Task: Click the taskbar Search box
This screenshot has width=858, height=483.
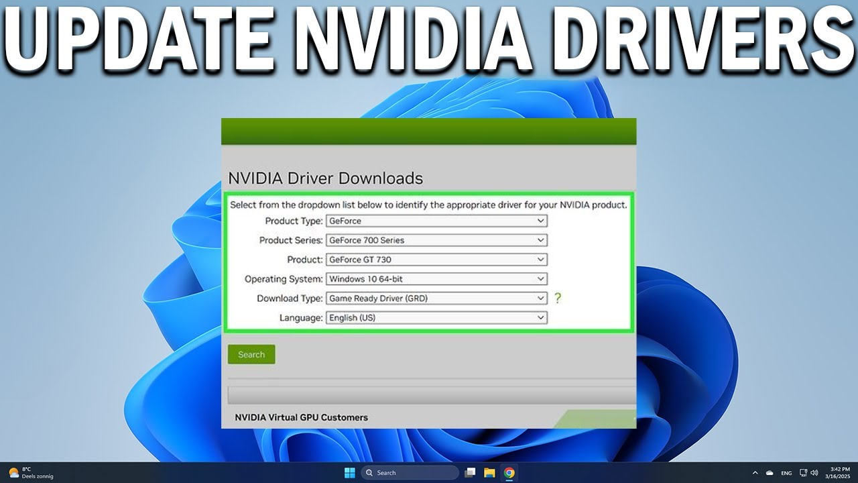Action: 410,473
